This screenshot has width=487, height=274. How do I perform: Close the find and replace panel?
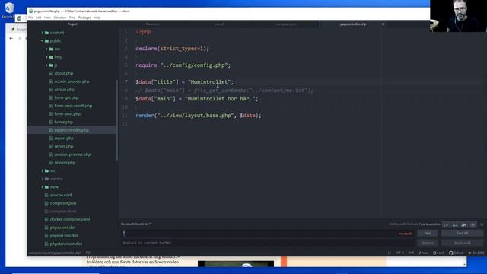tap(482, 225)
